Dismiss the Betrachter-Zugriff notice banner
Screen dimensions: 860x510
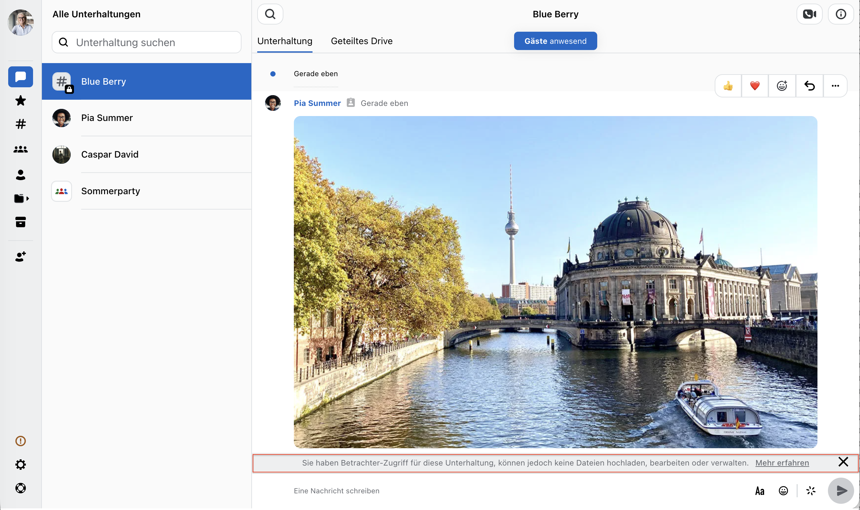(843, 462)
